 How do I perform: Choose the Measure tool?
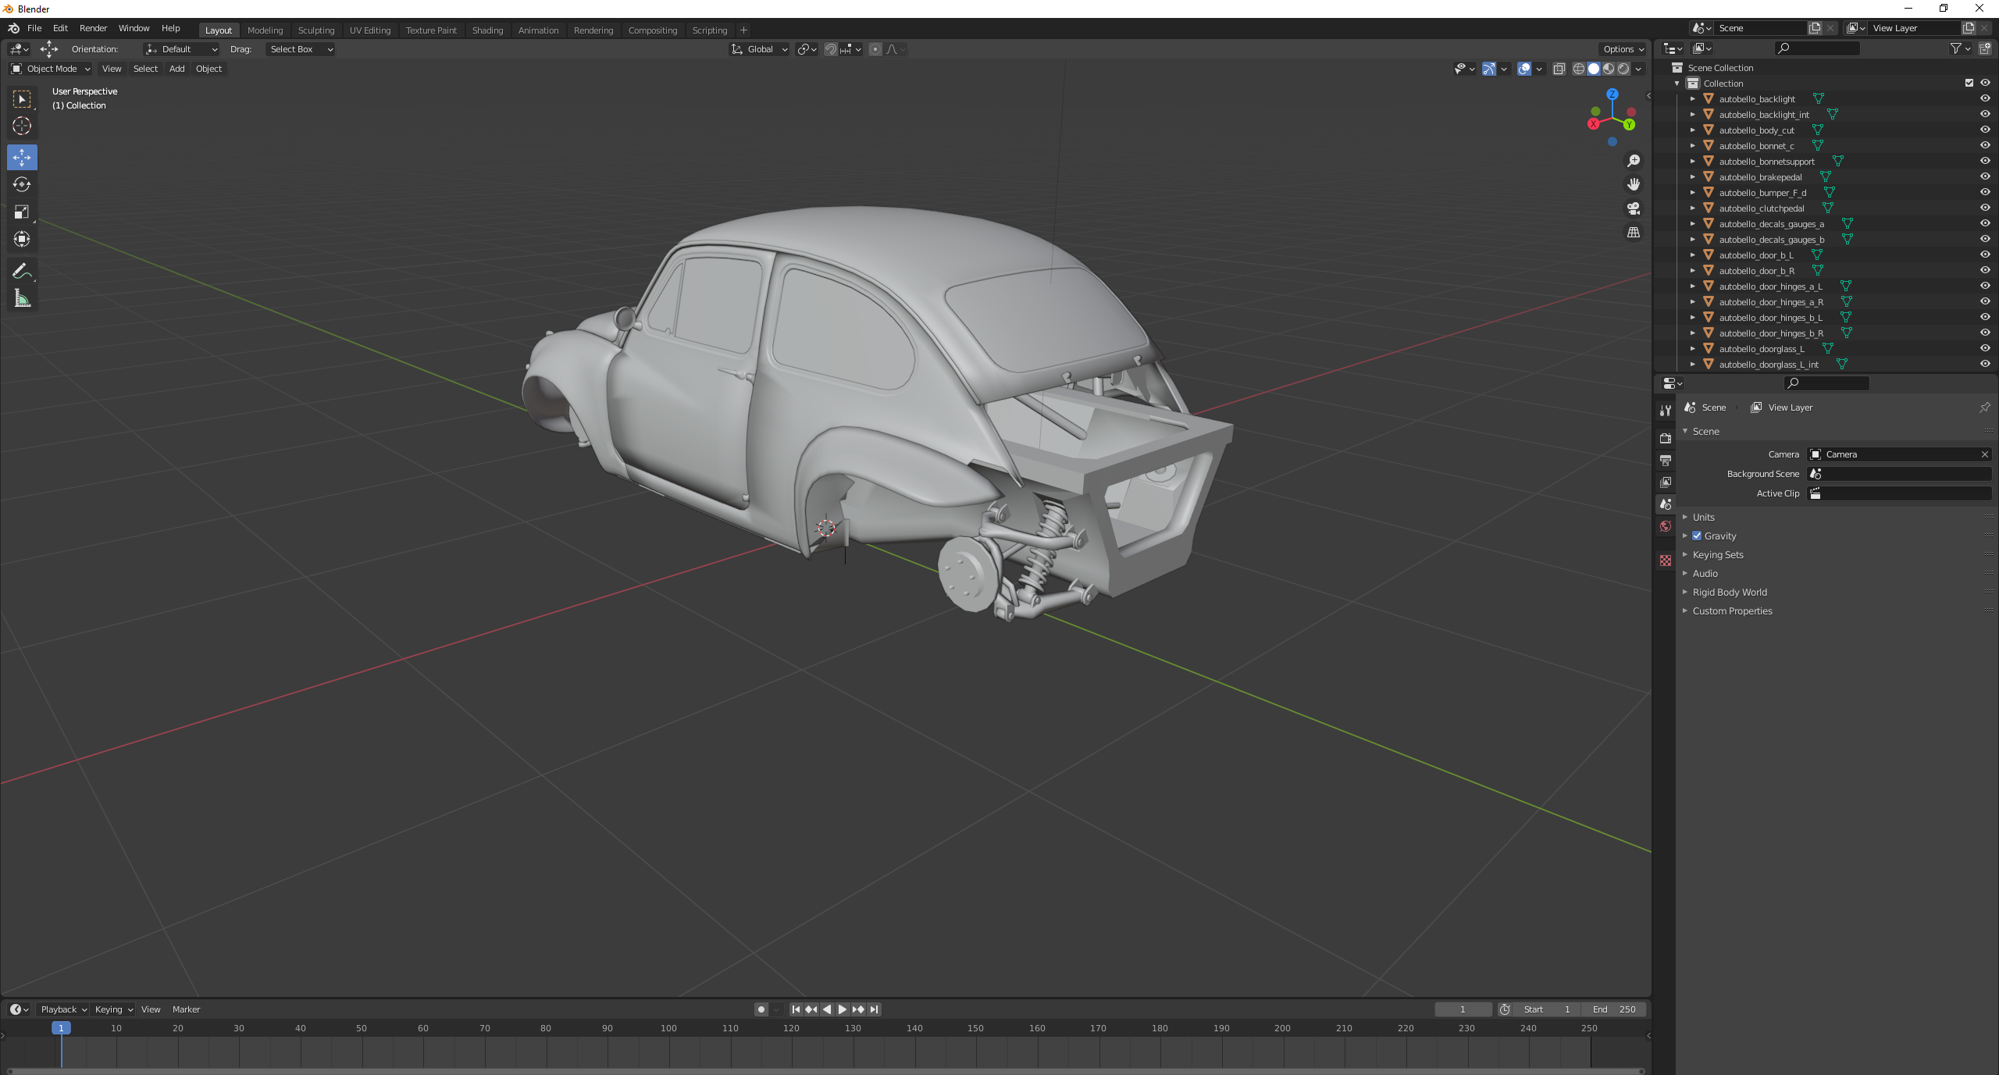click(22, 299)
